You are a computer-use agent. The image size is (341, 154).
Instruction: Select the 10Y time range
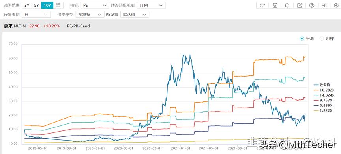point(47,5)
